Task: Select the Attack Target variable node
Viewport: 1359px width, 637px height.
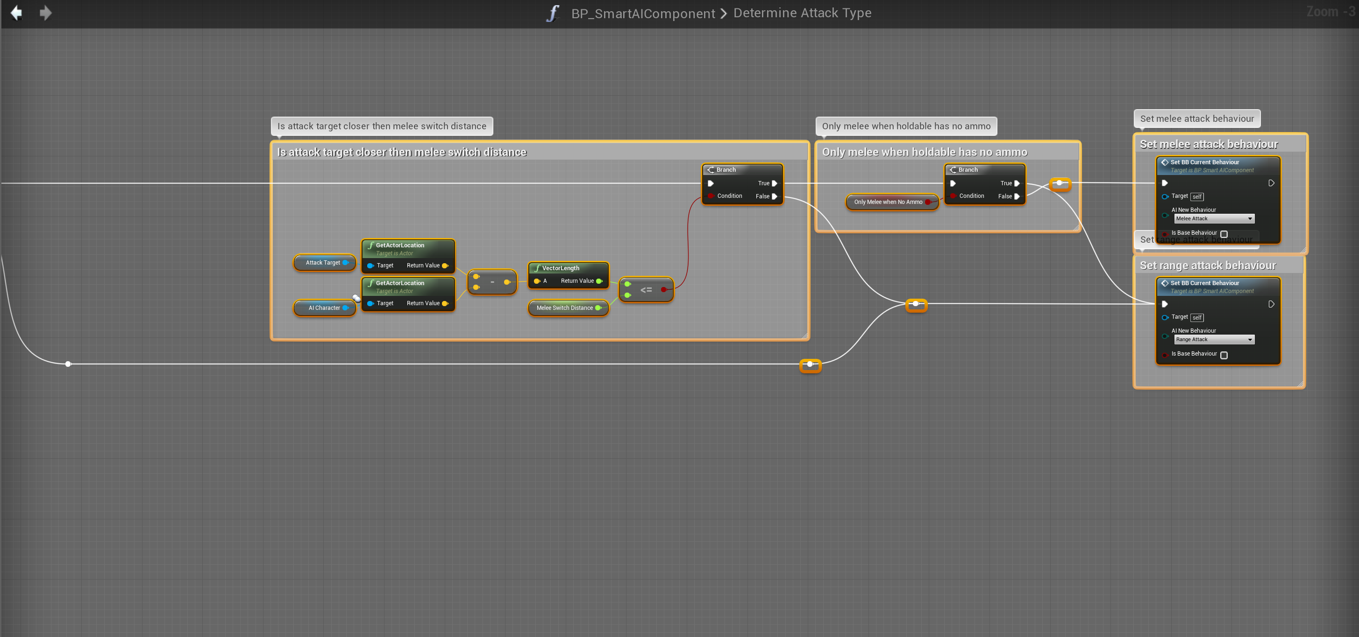Action: [322, 262]
